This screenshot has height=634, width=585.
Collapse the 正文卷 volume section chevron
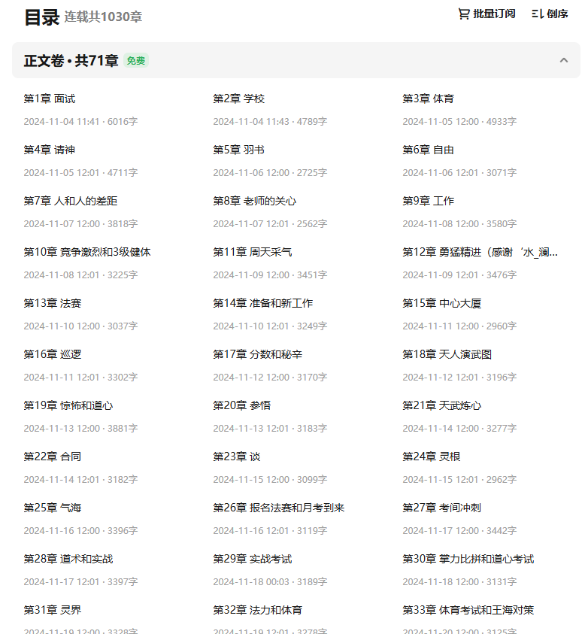point(564,60)
